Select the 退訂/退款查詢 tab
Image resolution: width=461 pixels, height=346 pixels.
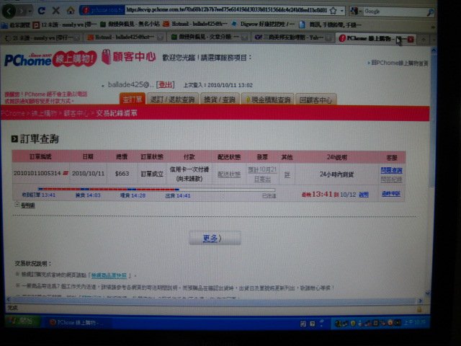(173, 99)
